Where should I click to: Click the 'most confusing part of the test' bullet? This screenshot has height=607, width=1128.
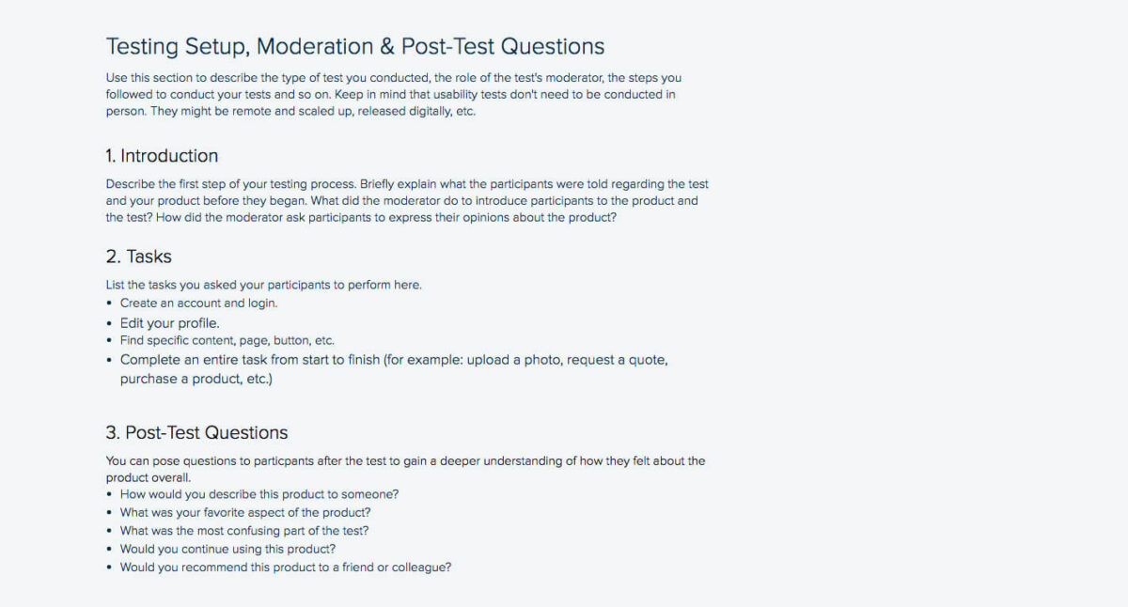pyautogui.click(x=243, y=531)
